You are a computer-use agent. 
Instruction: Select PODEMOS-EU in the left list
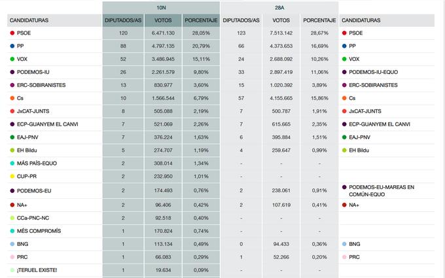coord(34,190)
